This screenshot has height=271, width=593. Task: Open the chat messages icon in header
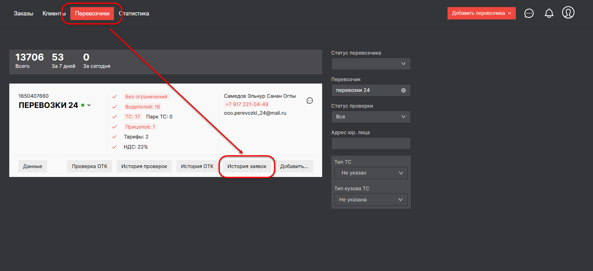click(x=529, y=13)
